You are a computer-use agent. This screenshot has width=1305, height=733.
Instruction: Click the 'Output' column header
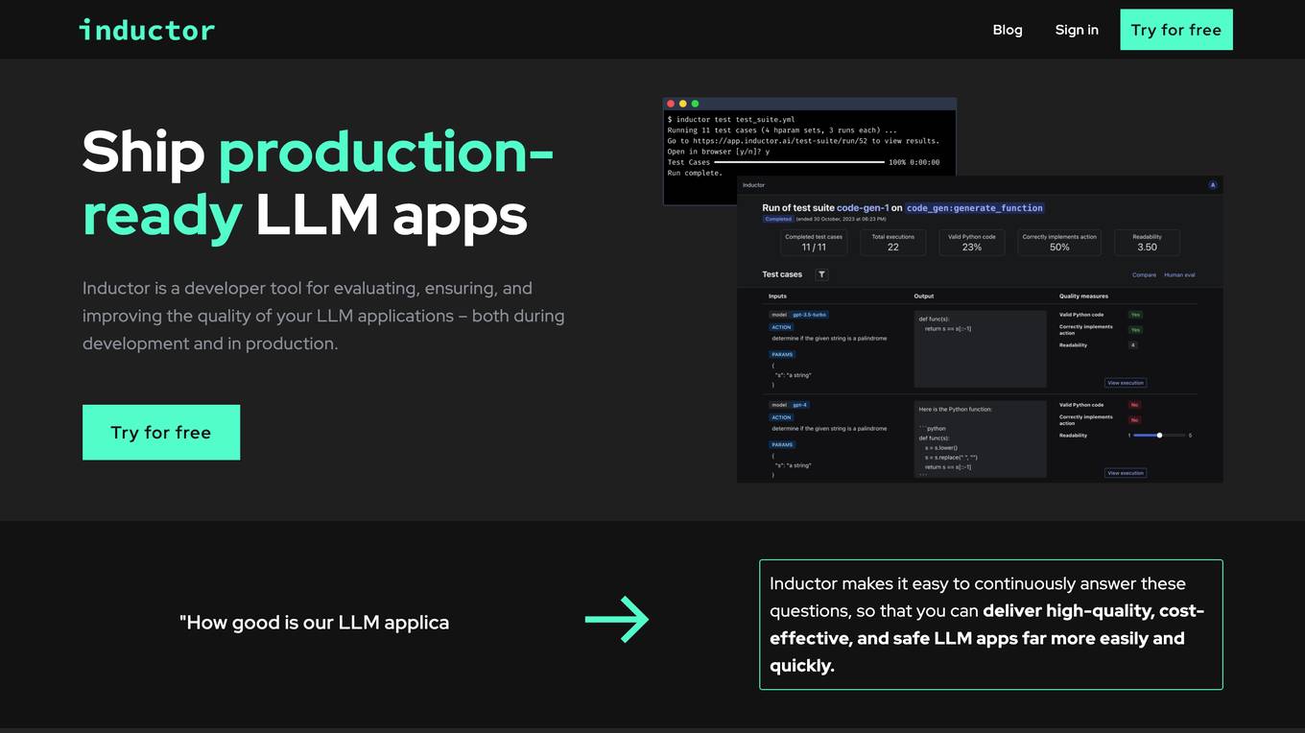(x=924, y=296)
